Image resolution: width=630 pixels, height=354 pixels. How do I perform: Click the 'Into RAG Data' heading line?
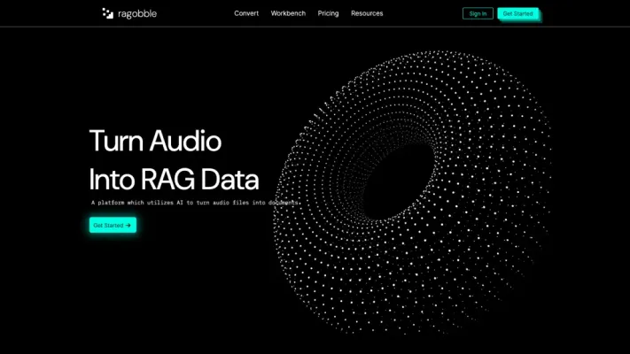tap(174, 180)
